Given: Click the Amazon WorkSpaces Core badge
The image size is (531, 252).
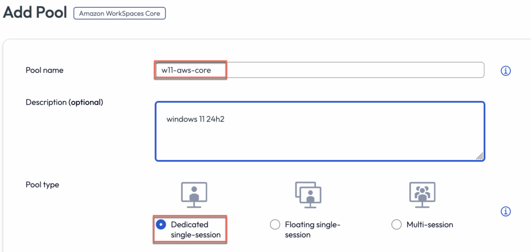Looking at the screenshot, I should coord(119,12).
